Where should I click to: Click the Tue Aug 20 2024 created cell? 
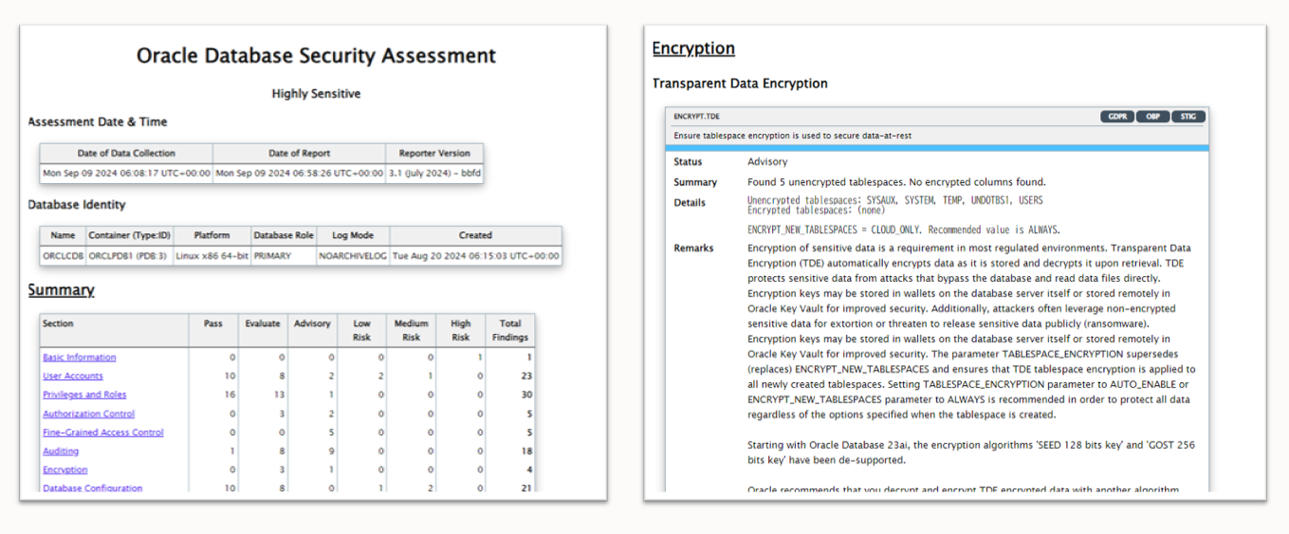[x=475, y=255]
